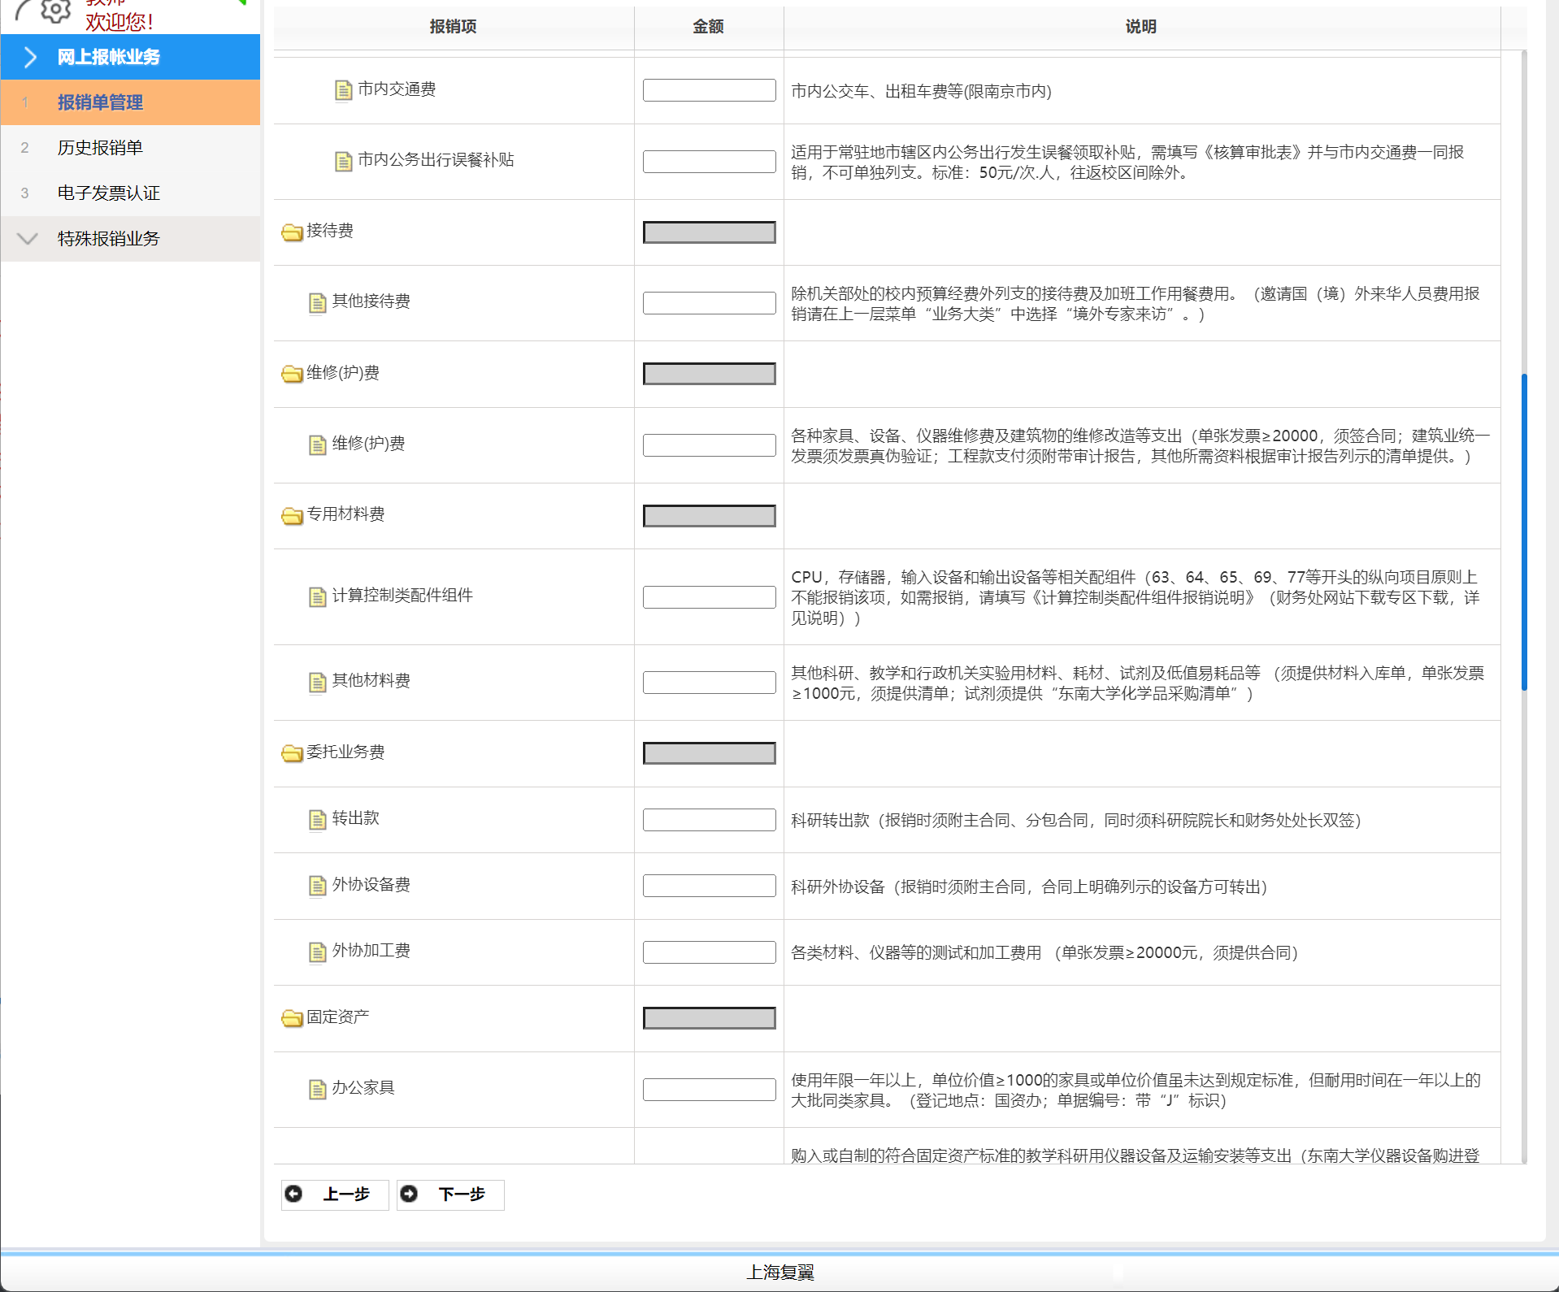Go to previous step with 上一步
1559x1292 pixels.
click(335, 1194)
